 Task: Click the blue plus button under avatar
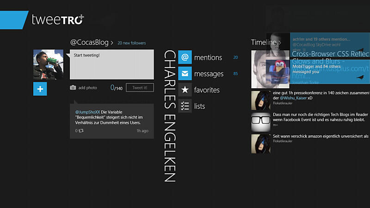tap(40, 89)
